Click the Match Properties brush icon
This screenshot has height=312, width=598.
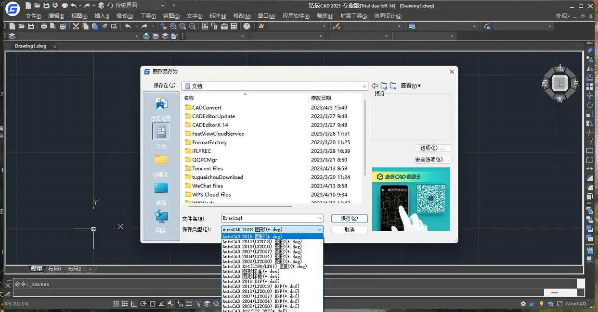pos(104,26)
